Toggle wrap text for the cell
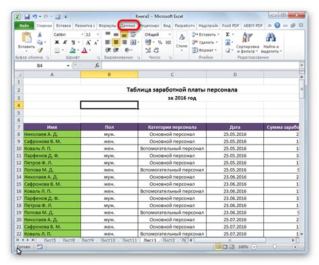This screenshot has height=265, width=319. tap(133, 34)
